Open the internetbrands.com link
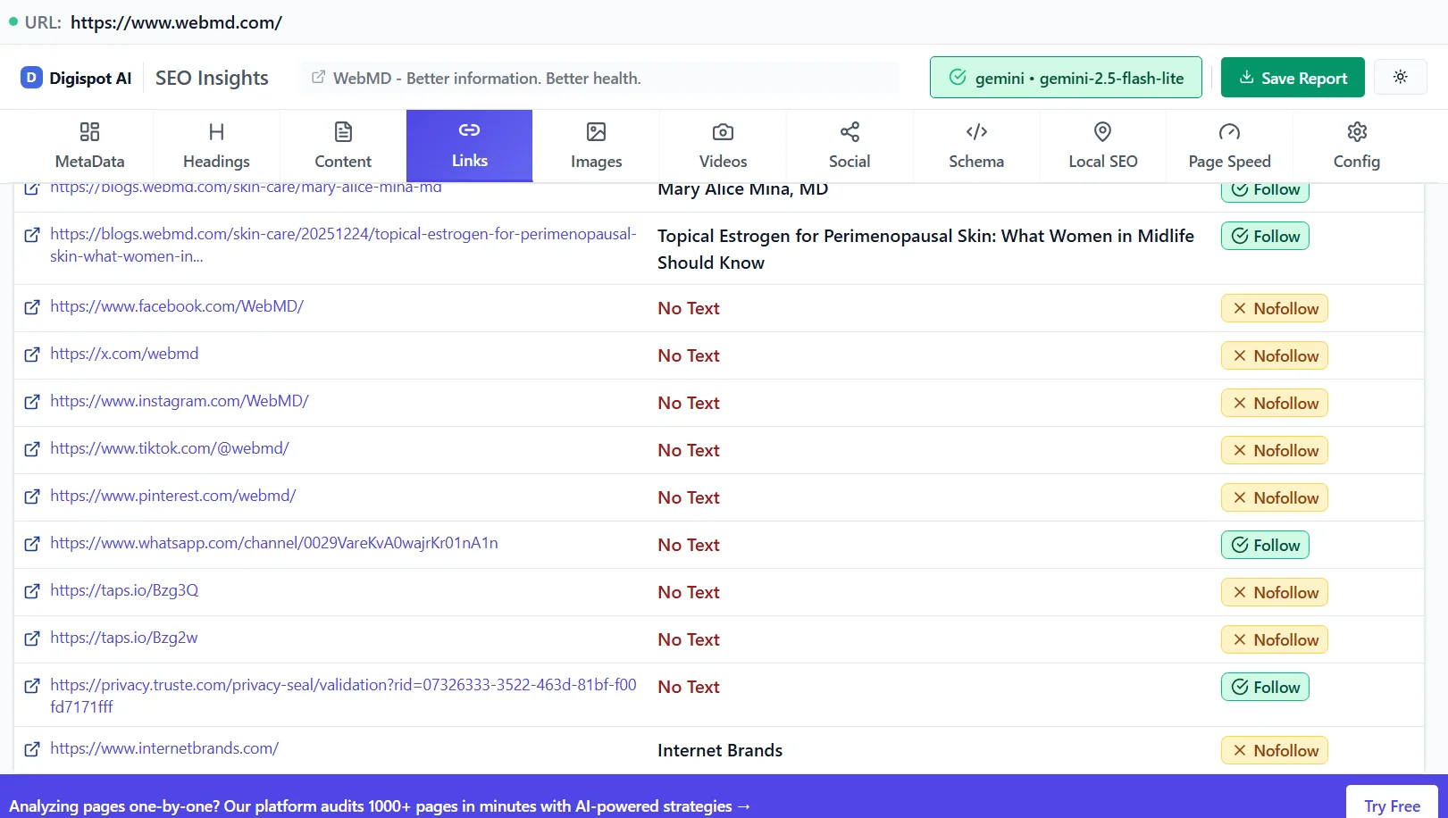Viewport: 1448px width, 818px height. (164, 748)
